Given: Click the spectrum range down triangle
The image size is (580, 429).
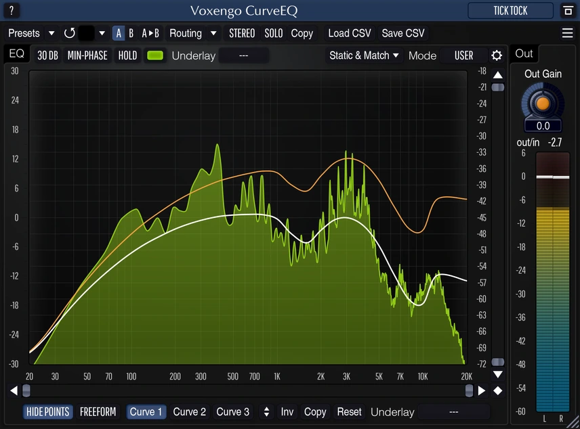Looking at the screenshot, I should [498, 374].
